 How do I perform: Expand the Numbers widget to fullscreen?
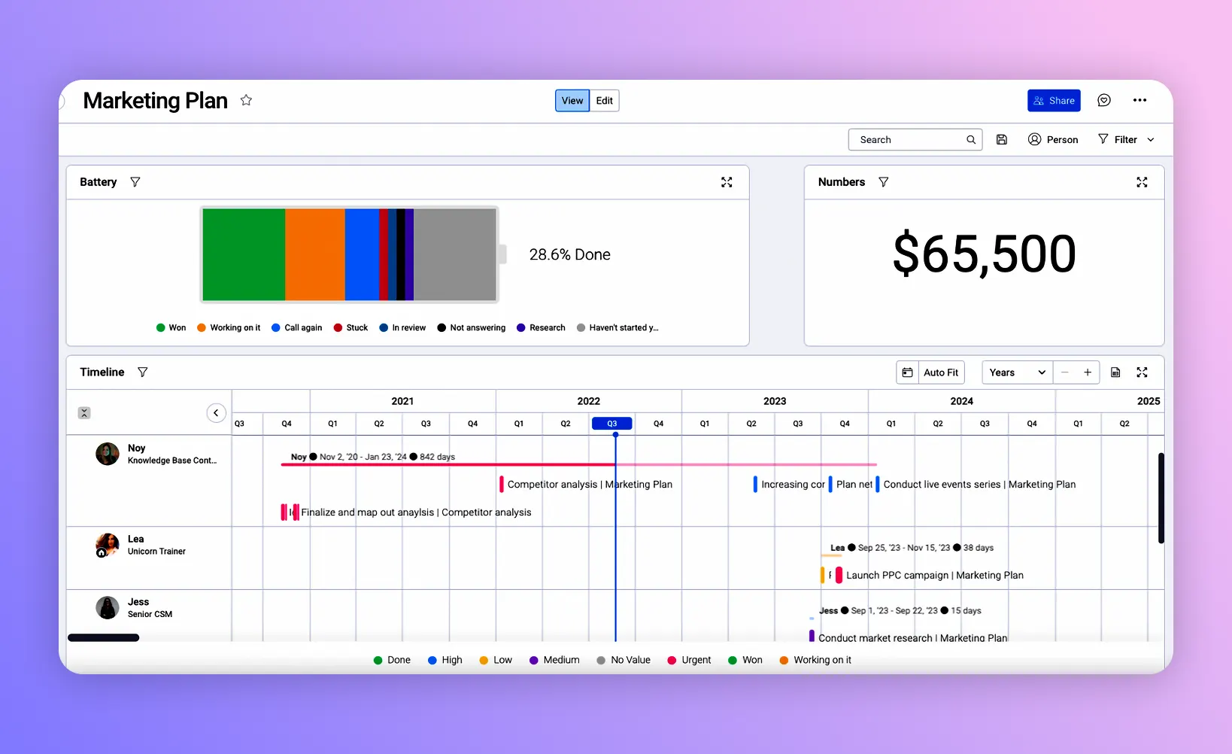coord(1142,182)
